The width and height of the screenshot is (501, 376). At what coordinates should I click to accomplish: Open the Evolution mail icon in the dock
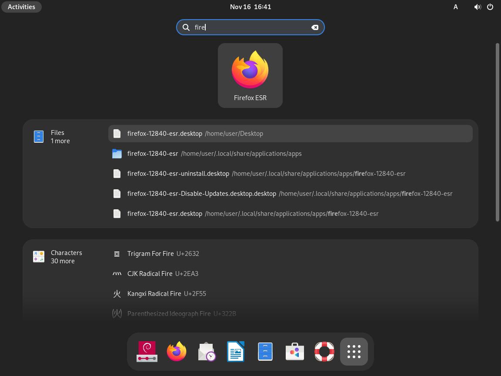click(x=207, y=352)
